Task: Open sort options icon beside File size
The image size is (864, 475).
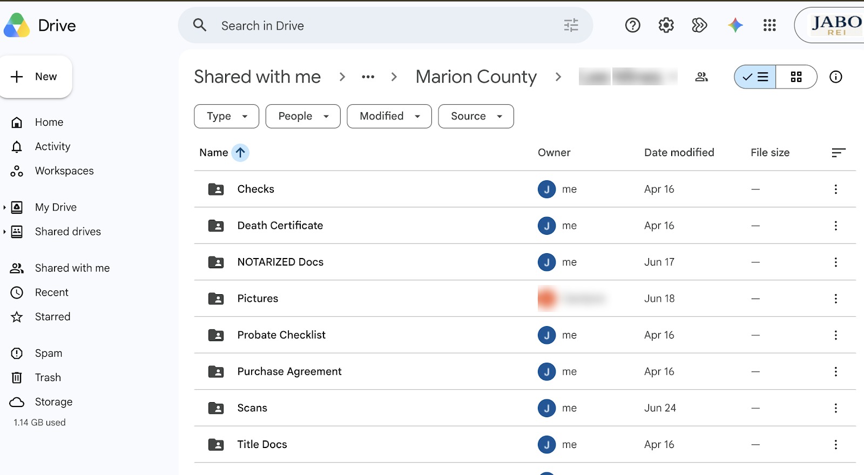Action: point(839,153)
